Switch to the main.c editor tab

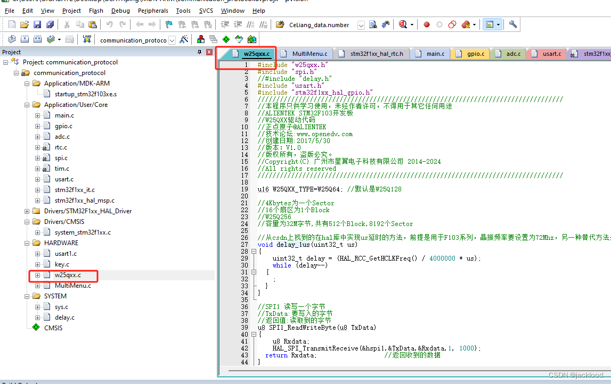430,54
